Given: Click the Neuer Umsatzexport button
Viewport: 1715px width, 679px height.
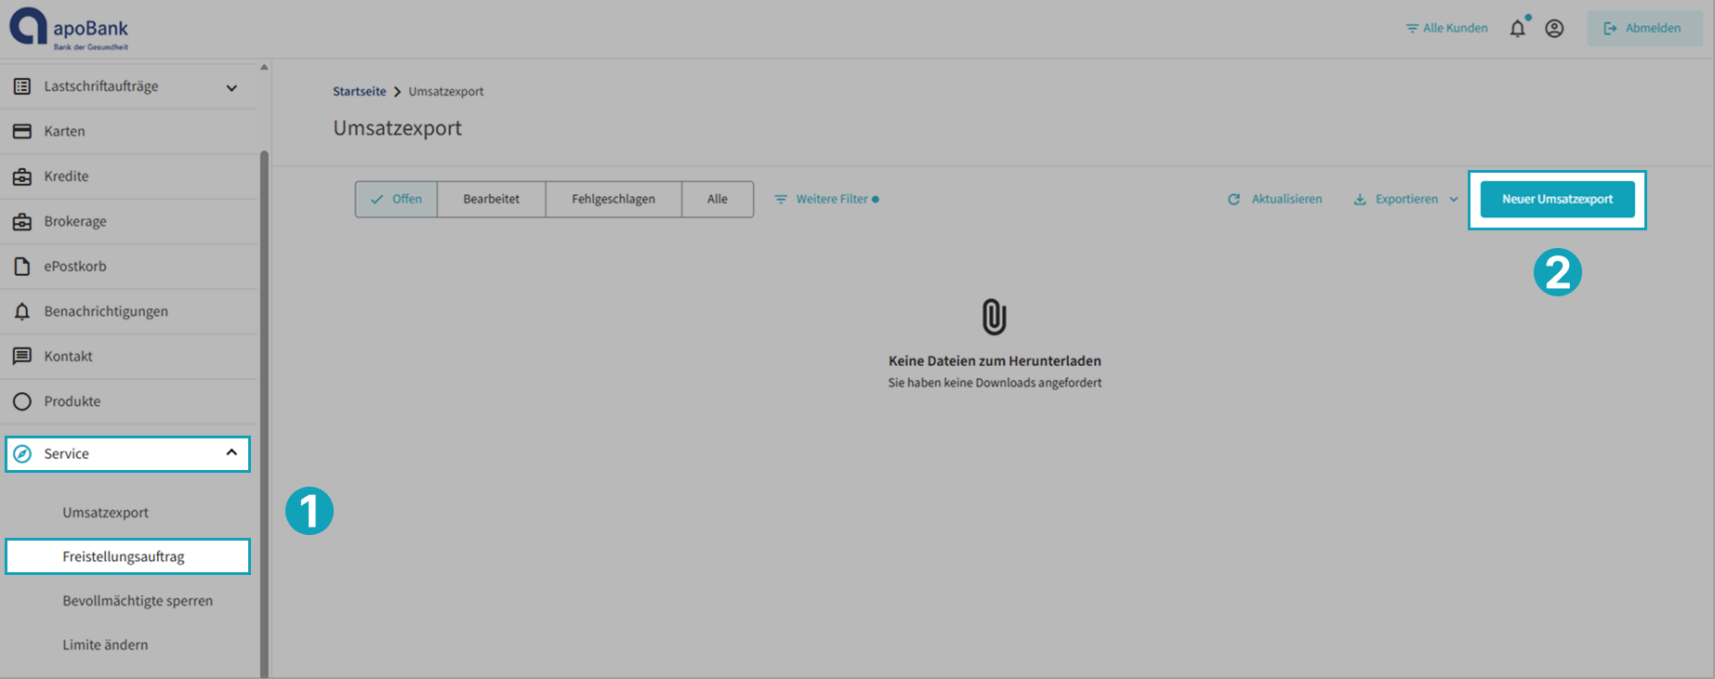Looking at the screenshot, I should click(x=1557, y=199).
